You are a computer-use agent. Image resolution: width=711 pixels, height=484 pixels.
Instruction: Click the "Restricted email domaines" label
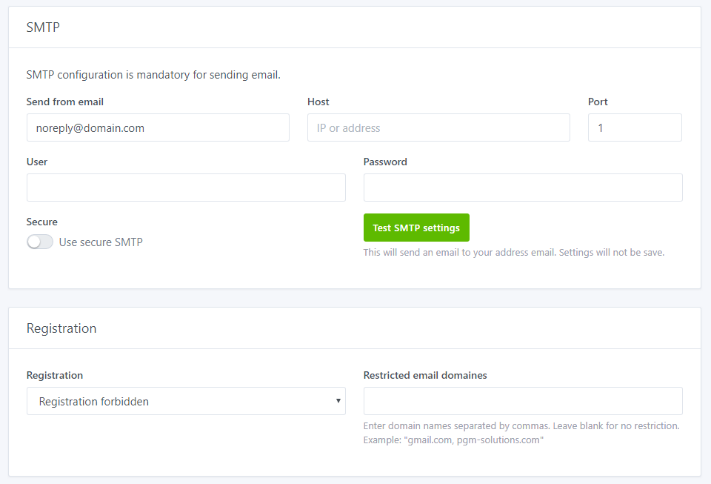tap(425, 375)
